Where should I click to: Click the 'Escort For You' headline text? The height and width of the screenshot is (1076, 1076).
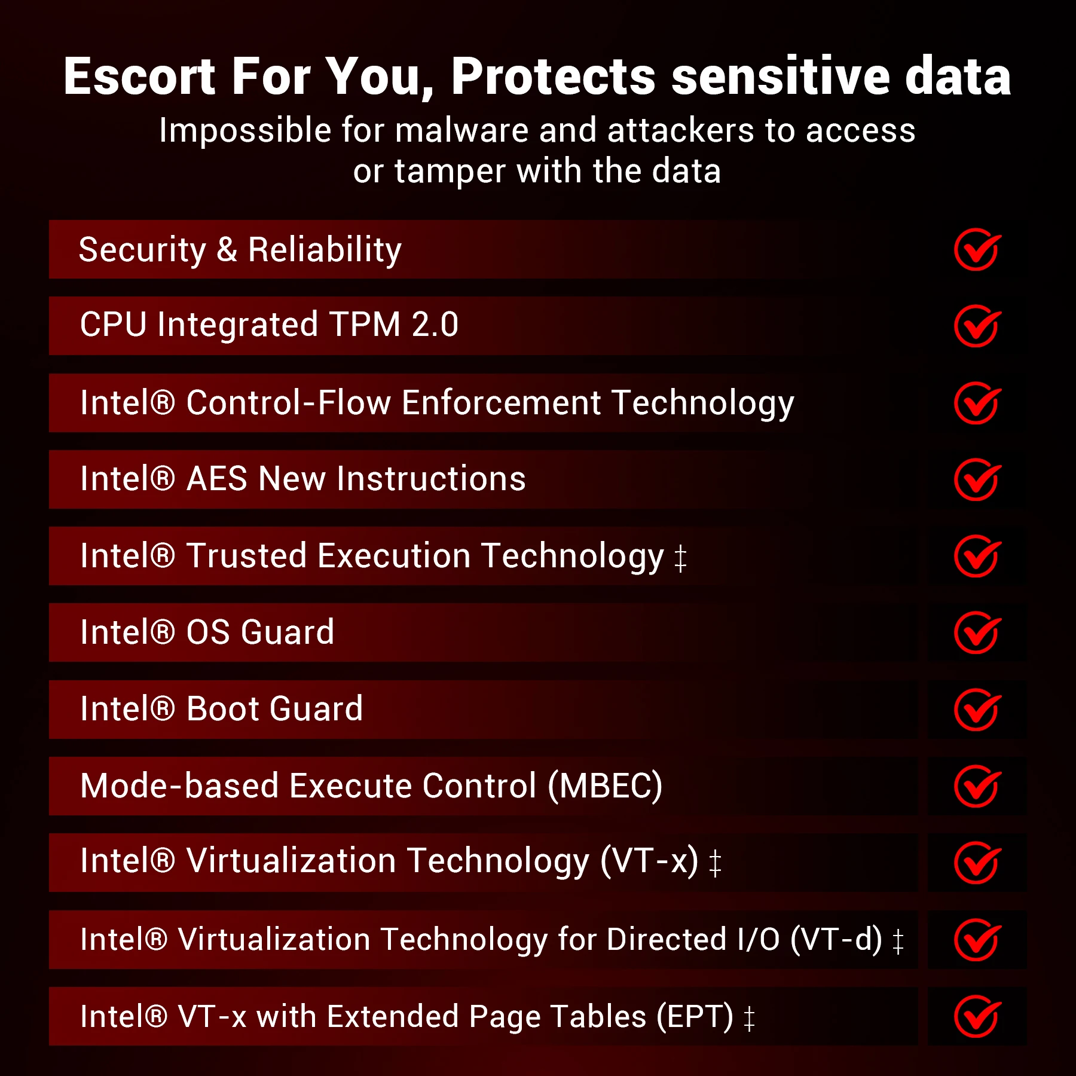537,77
